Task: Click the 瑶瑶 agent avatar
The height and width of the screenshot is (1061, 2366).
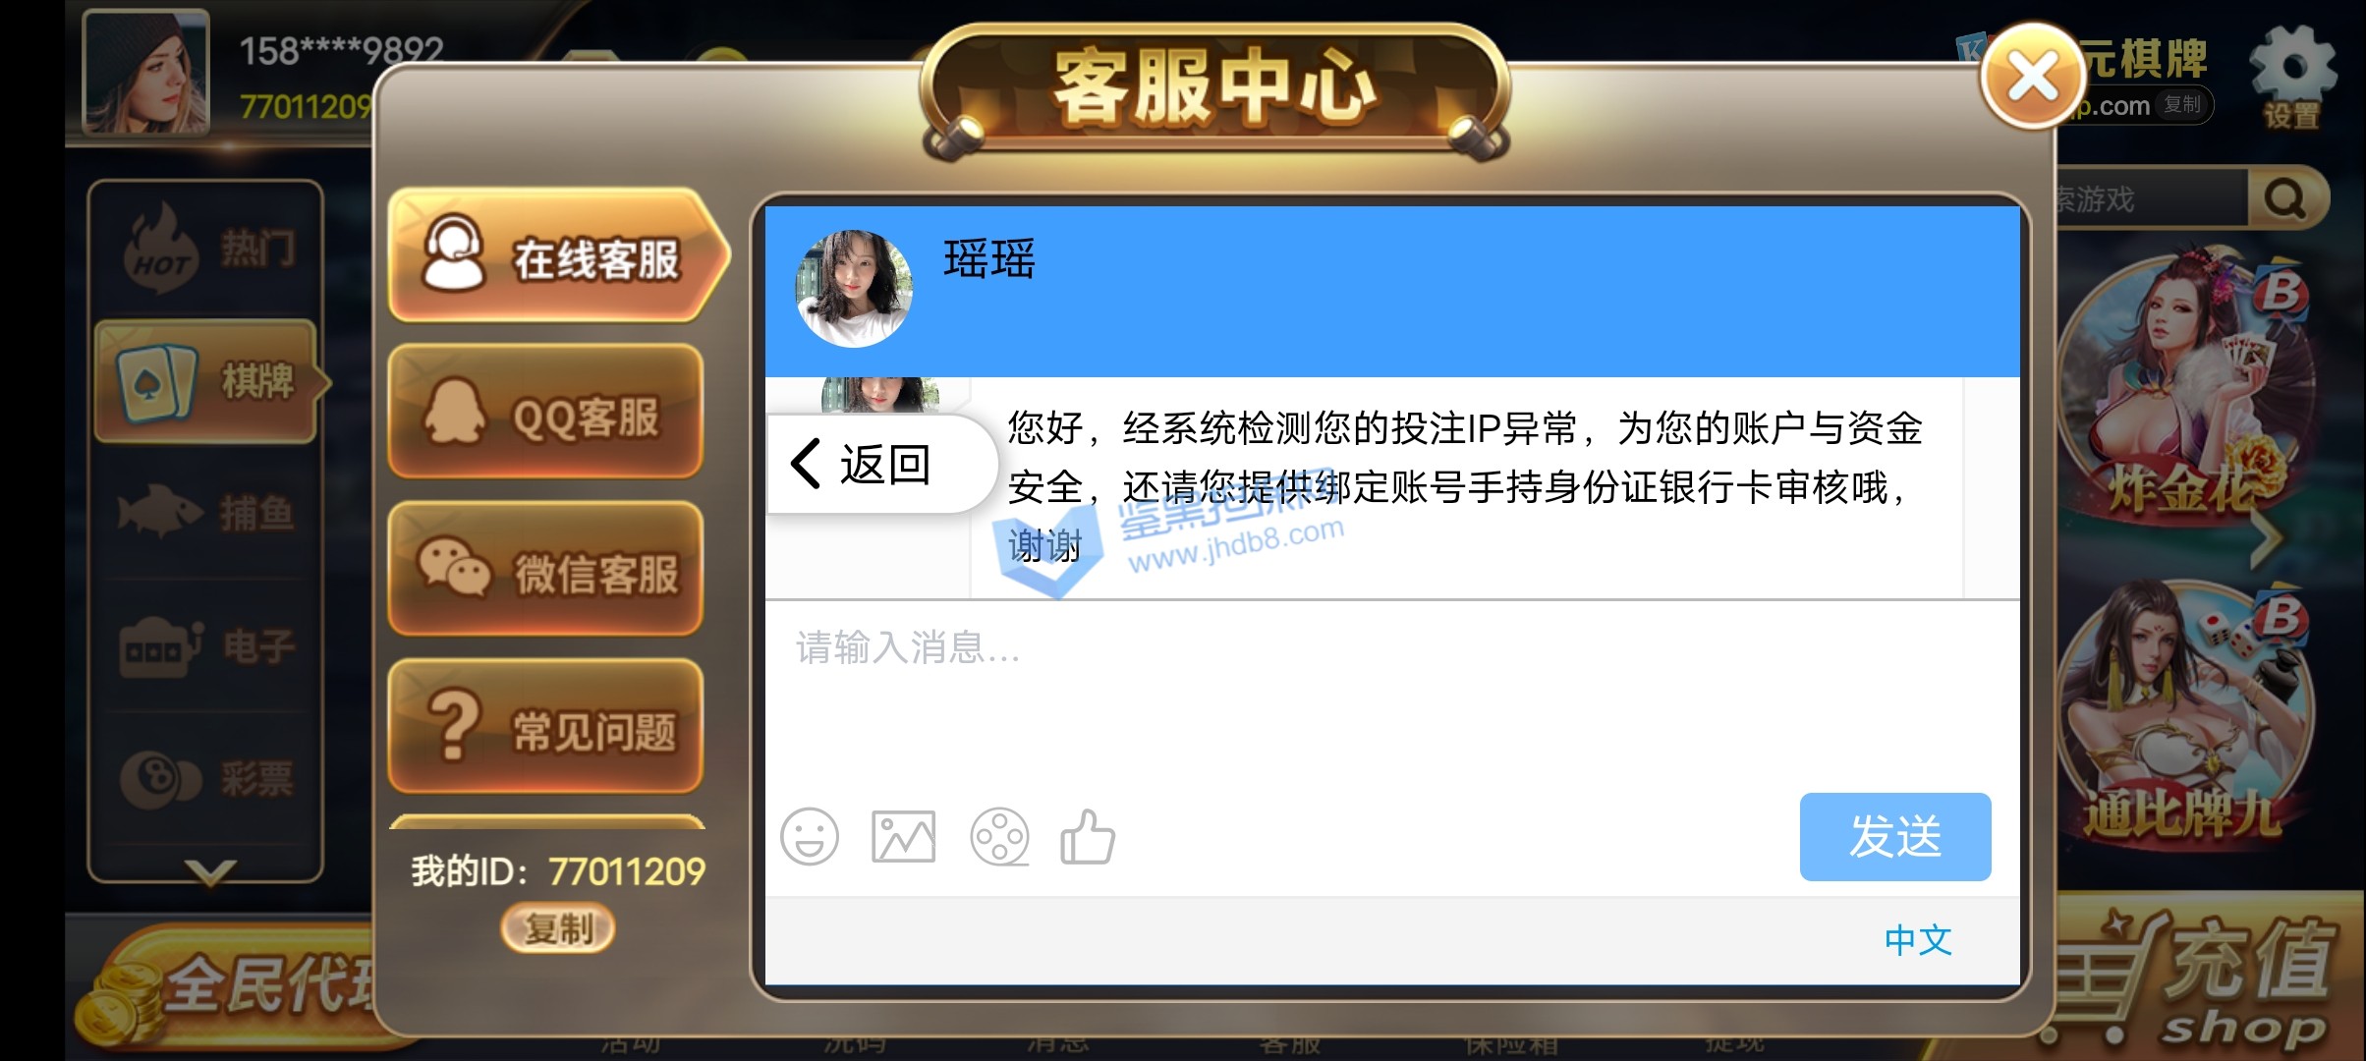Action: click(x=853, y=288)
